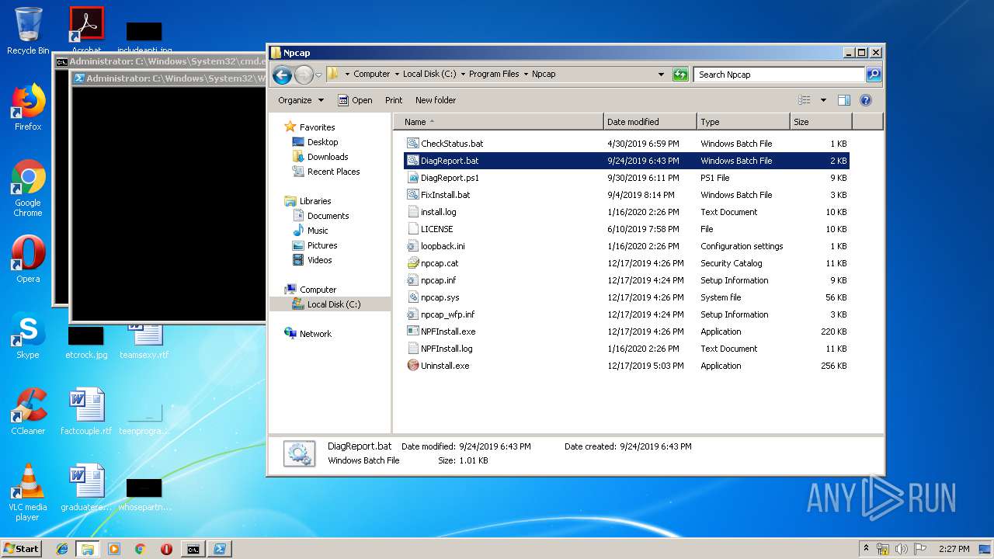The width and height of the screenshot is (994, 559).
Task: Click the Computer breadcrumb in address bar
Action: (x=371, y=75)
